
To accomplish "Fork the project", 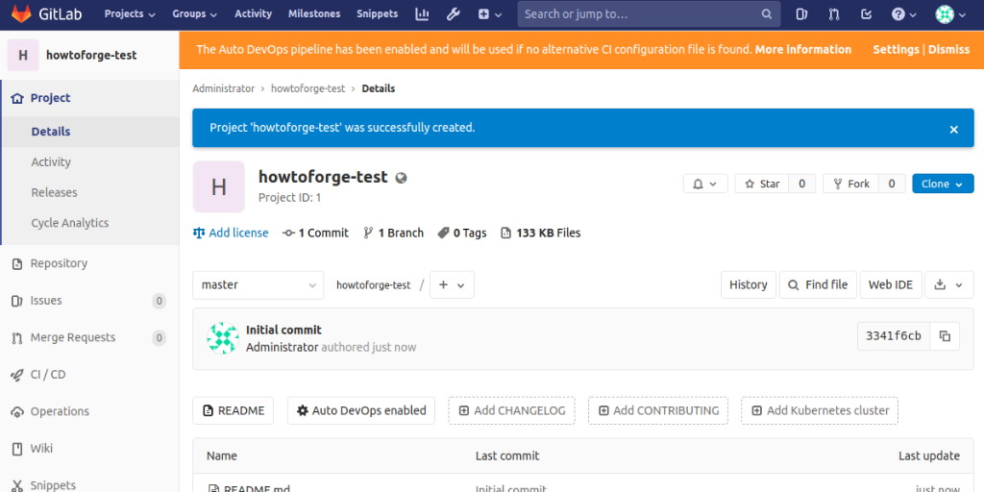I will pyautogui.click(x=851, y=184).
